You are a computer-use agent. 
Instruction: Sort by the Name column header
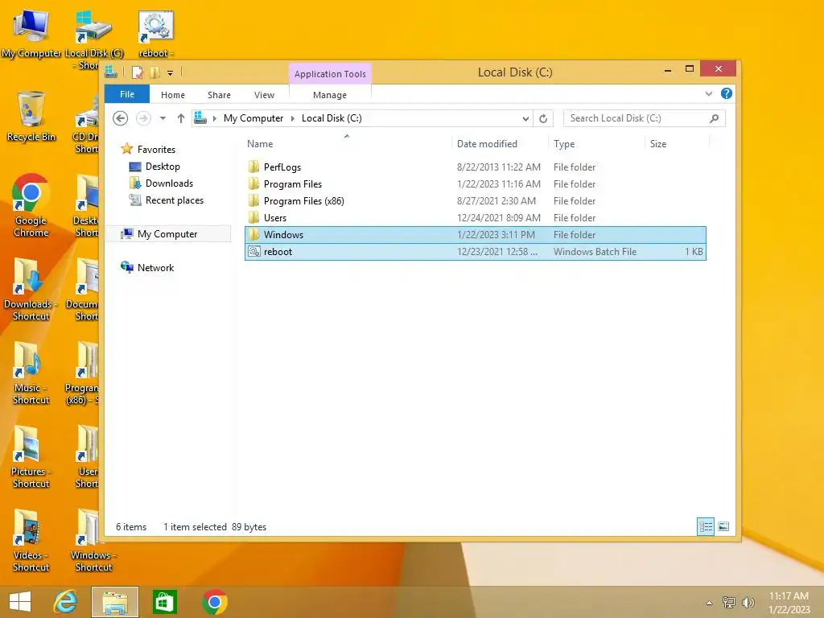[260, 143]
